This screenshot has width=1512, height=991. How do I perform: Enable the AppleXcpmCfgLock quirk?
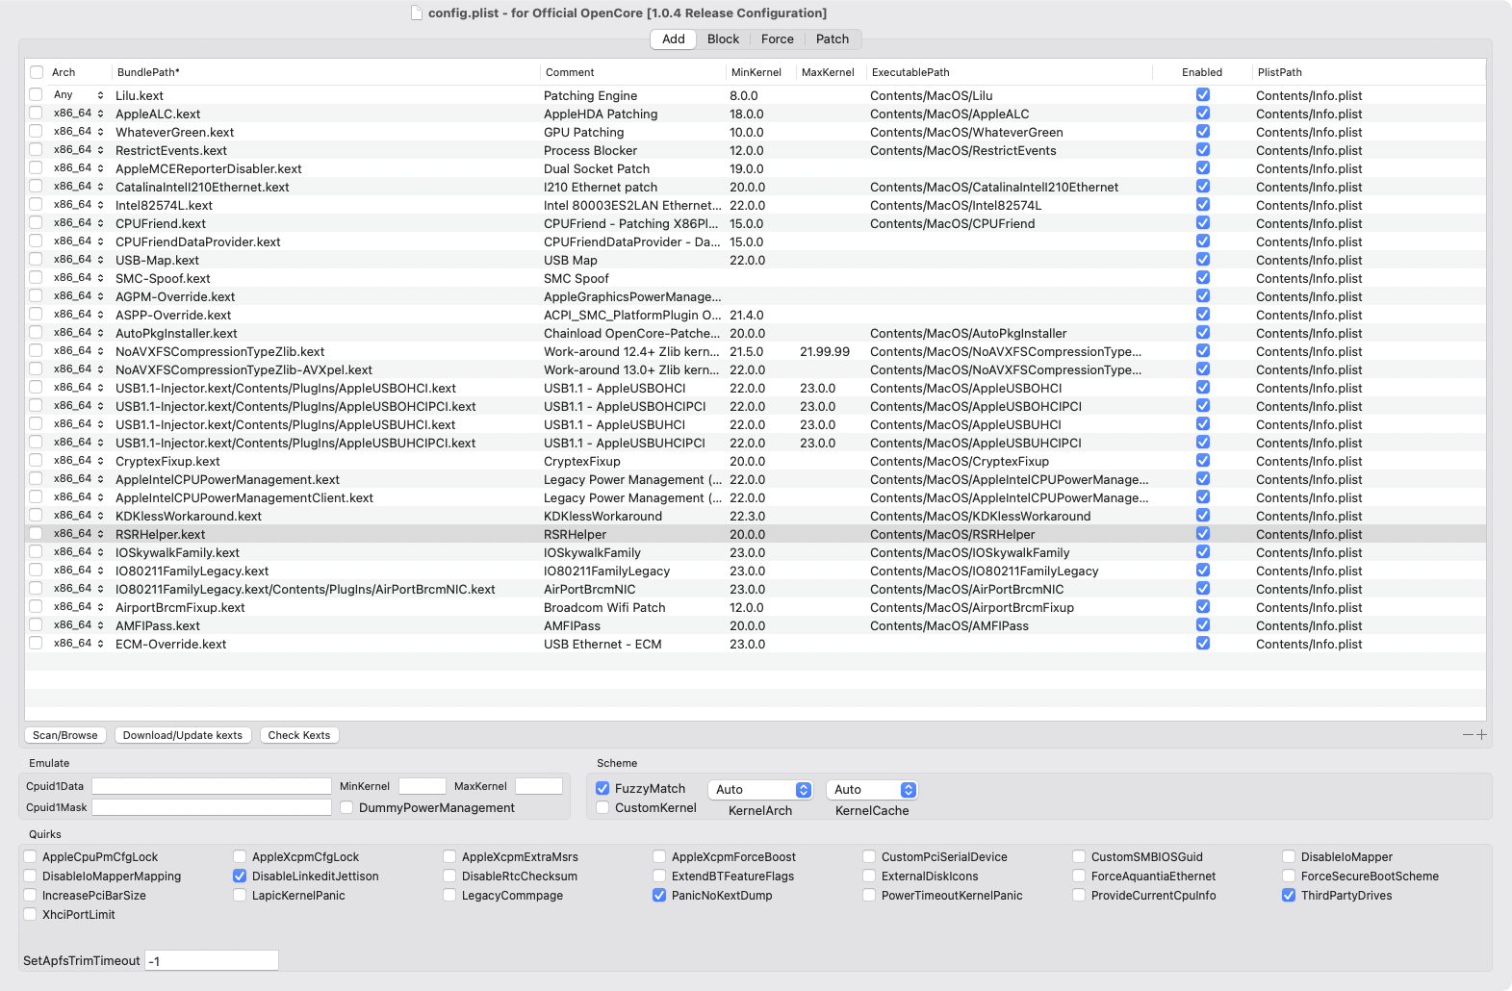click(x=240, y=857)
